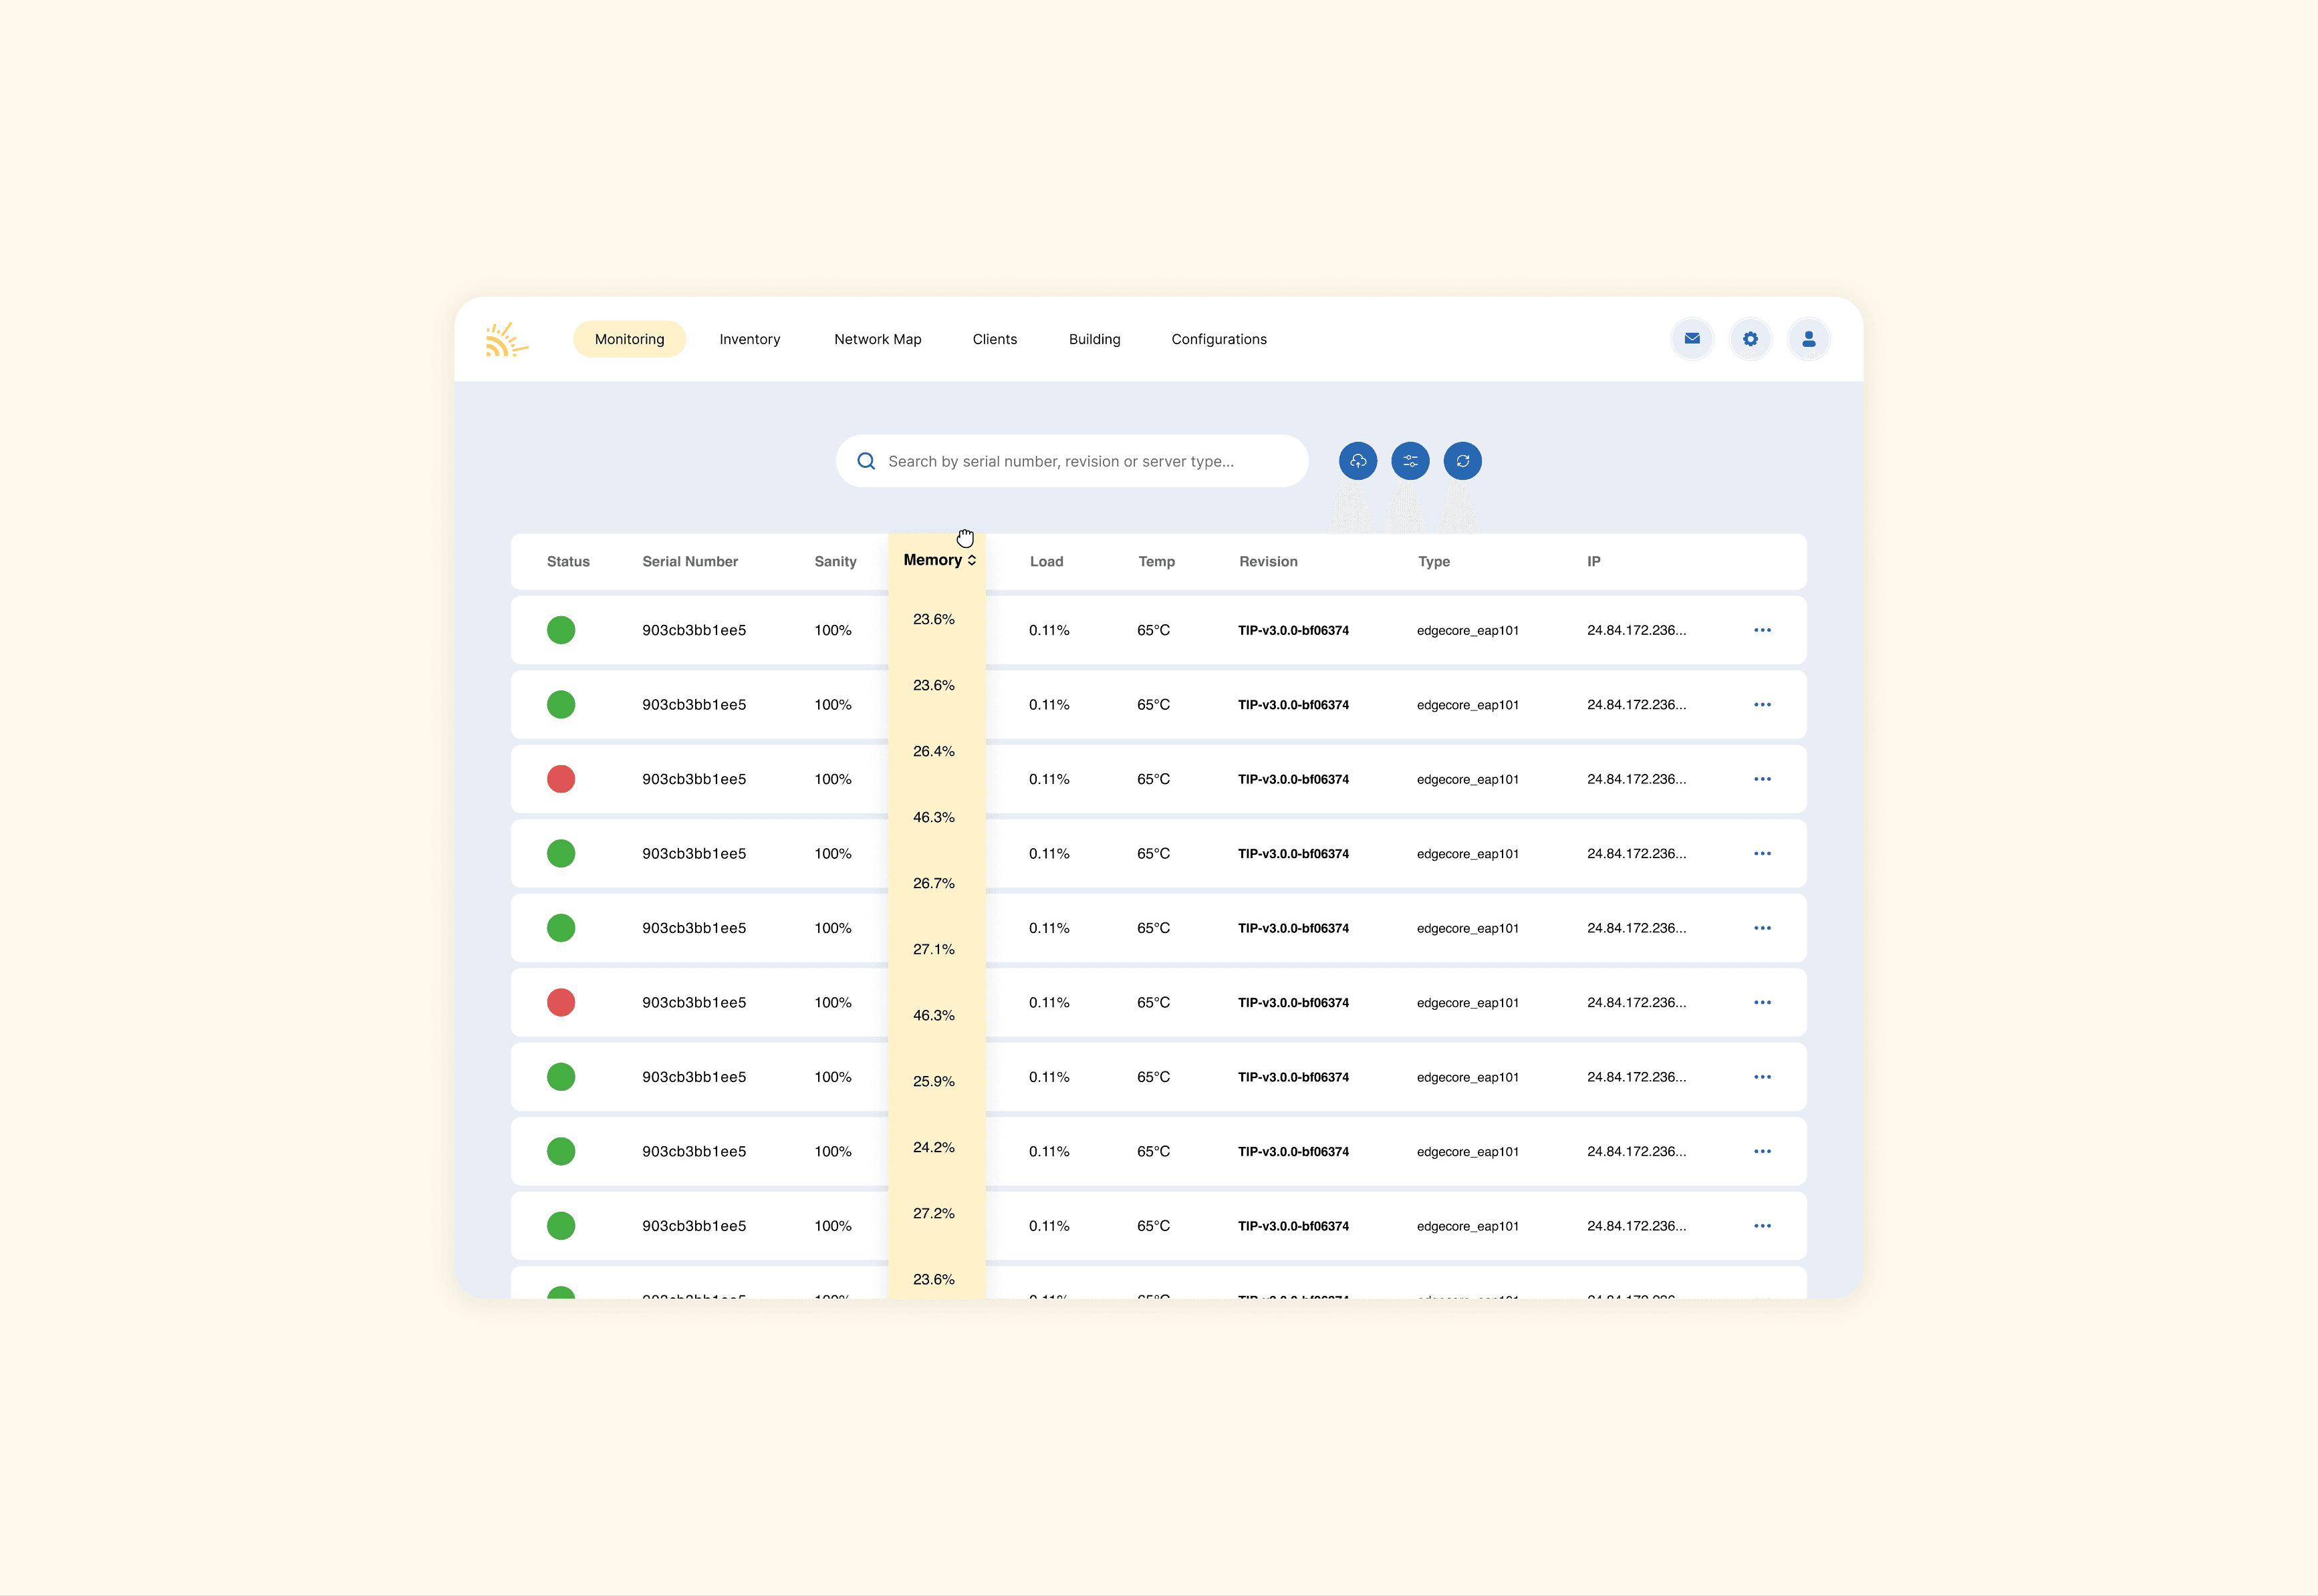Click the search magnifier icon
Viewport: 2318px width, 1596px height.
(x=866, y=461)
